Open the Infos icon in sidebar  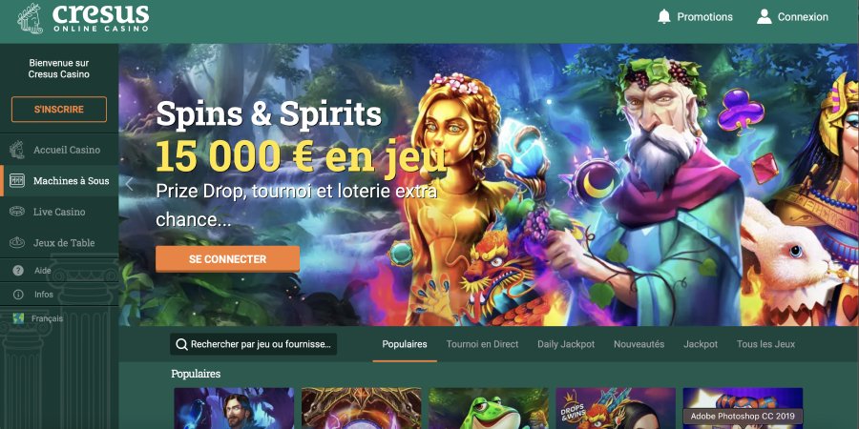(18, 295)
